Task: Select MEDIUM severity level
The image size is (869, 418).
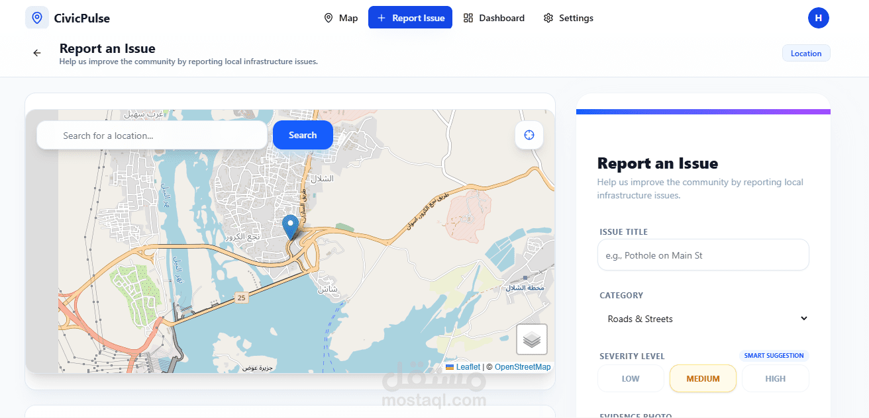Action: point(703,379)
